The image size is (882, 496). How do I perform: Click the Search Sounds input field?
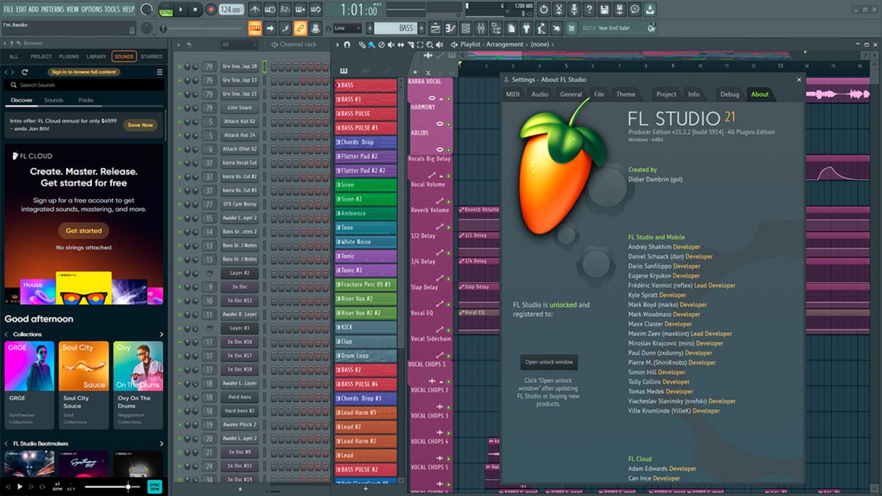(84, 85)
